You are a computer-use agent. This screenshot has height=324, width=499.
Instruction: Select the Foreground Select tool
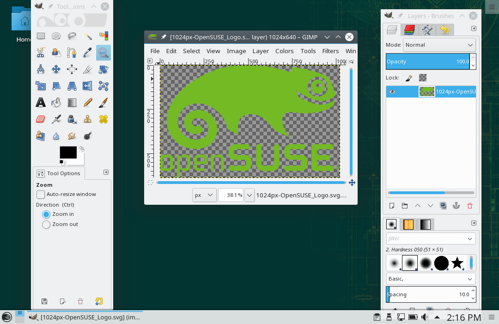tap(56, 53)
